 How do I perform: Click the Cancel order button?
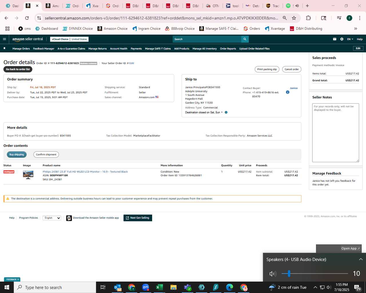pyautogui.click(x=292, y=69)
